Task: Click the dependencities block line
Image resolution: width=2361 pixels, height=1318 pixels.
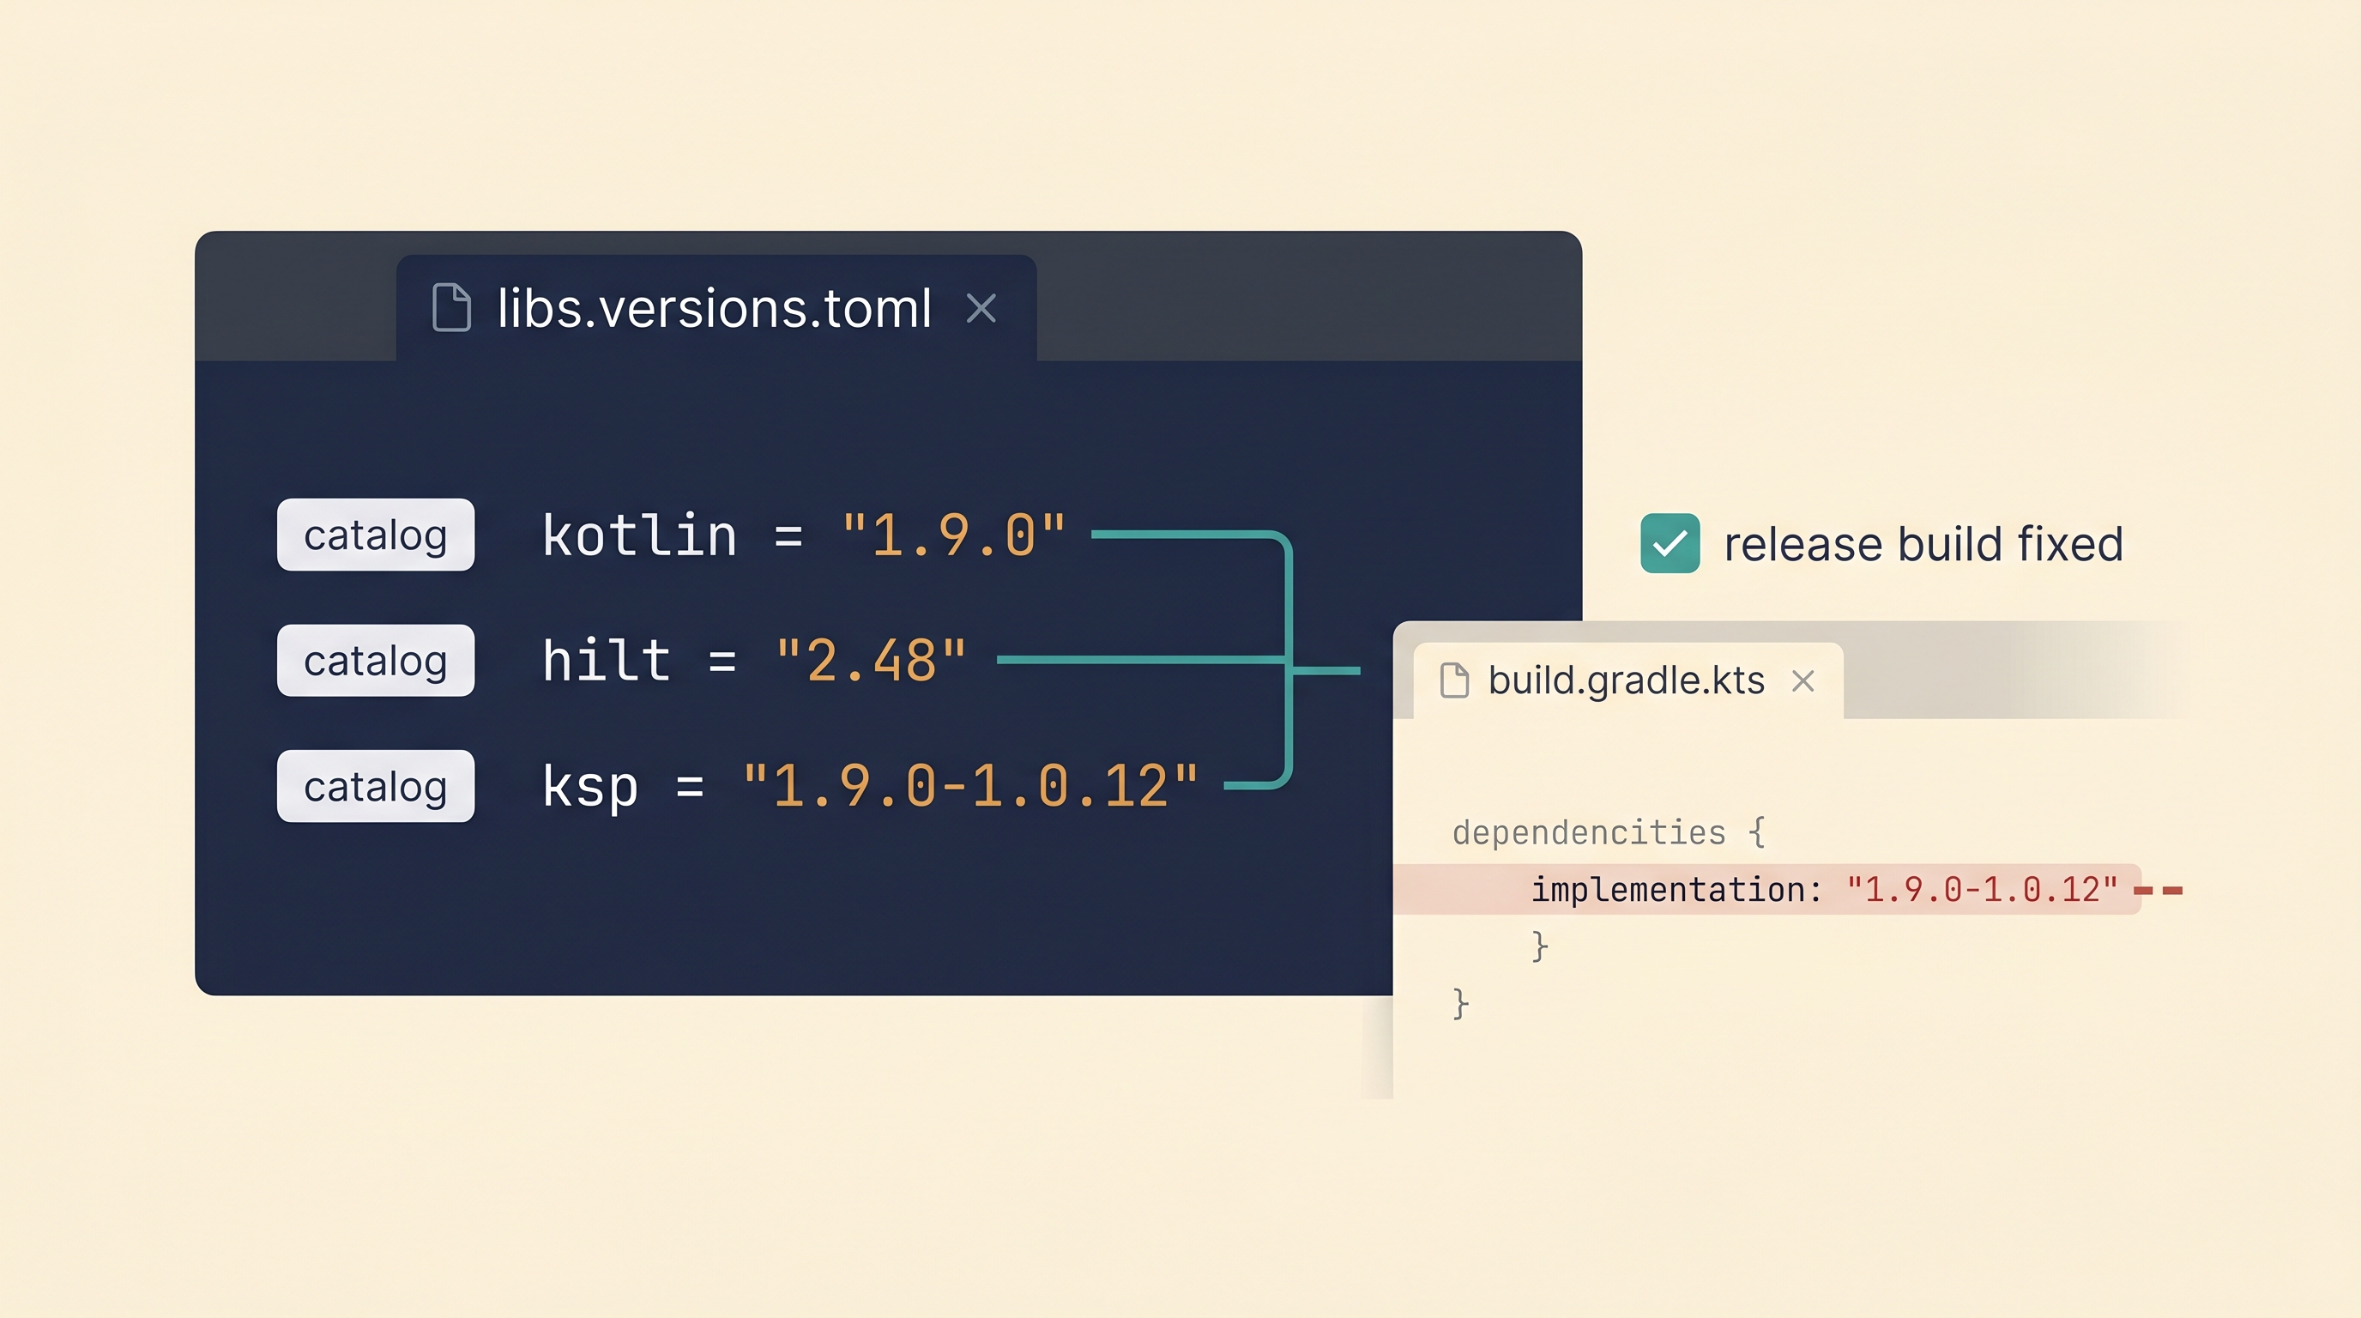Action: (x=1608, y=832)
